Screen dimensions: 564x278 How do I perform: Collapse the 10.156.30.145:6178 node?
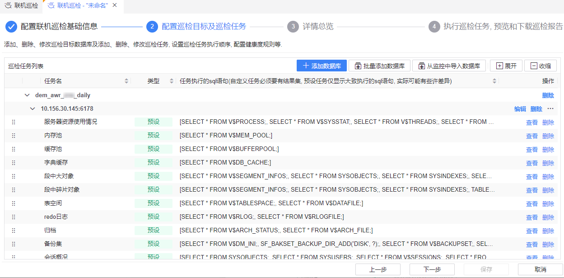point(32,109)
